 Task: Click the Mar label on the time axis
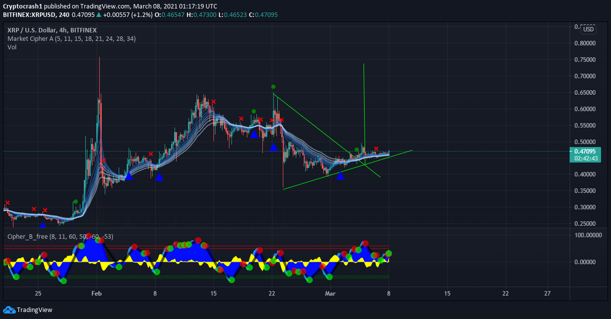(330, 293)
